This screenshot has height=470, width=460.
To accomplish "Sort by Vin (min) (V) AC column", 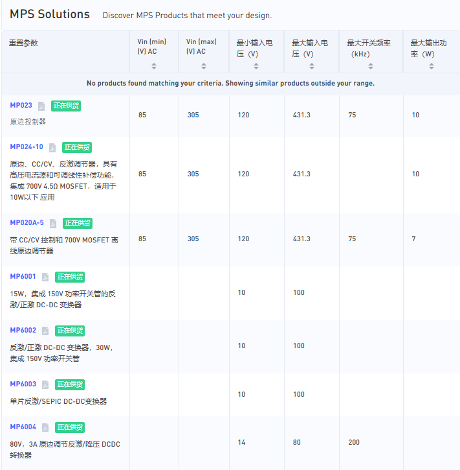I will [x=154, y=66].
